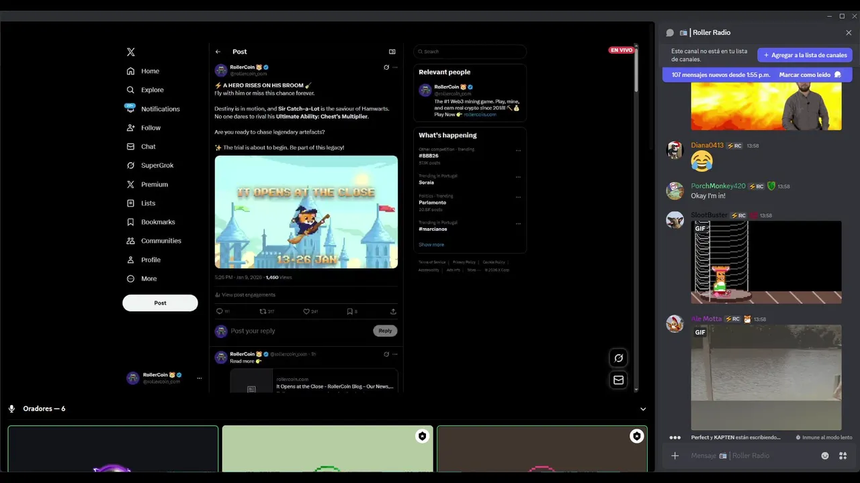The image size is (860, 483).
Task: Close the Roller Radio chat panel
Action: tap(849, 32)
